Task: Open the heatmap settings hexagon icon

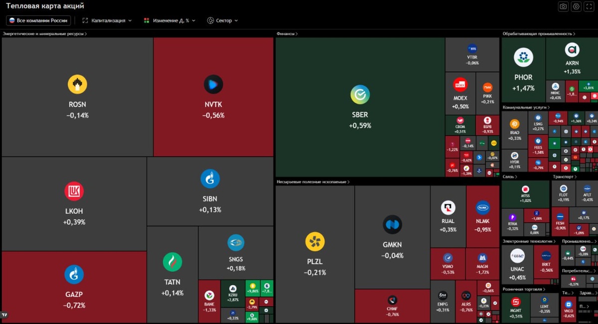Action: (576, 6)
